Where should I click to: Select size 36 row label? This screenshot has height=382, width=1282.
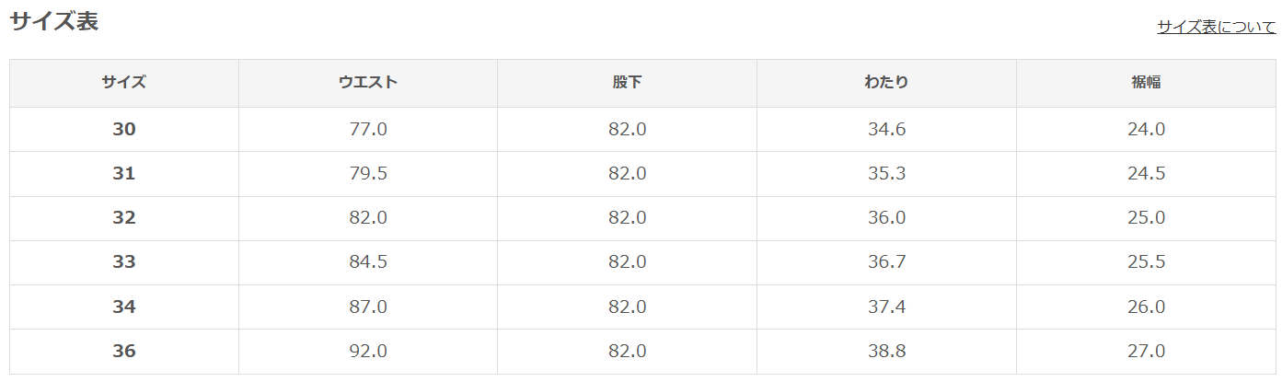point(124,352)
